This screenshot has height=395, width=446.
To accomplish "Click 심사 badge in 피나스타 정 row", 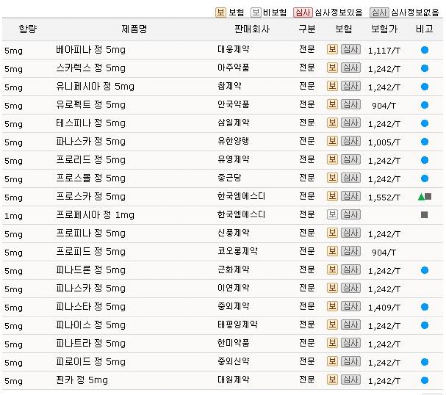I will coord(351,306).
